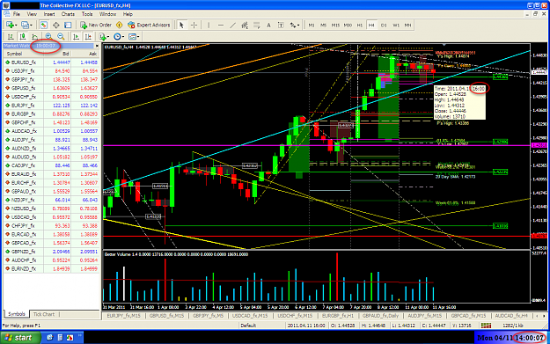Switch to the Symbols tab

pos(17,314)
